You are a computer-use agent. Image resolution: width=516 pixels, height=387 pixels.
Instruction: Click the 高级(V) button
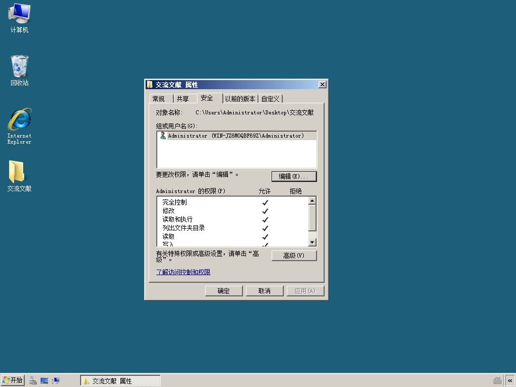pos(294,255)
